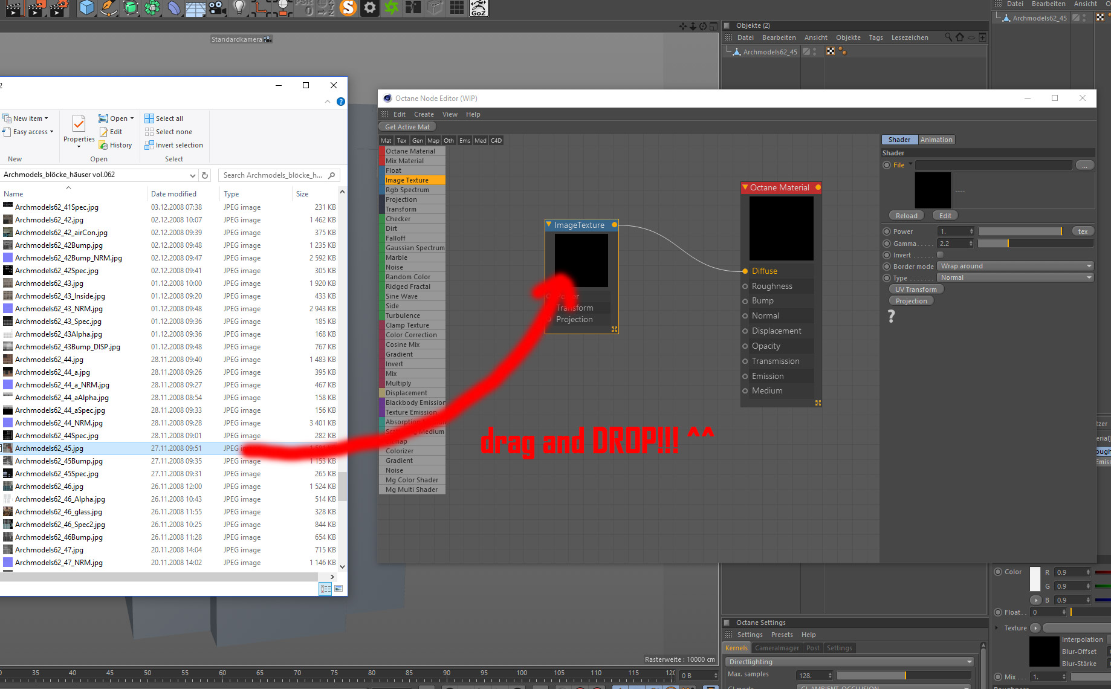Click the radio button next to Border mode

tap(887, 267)
